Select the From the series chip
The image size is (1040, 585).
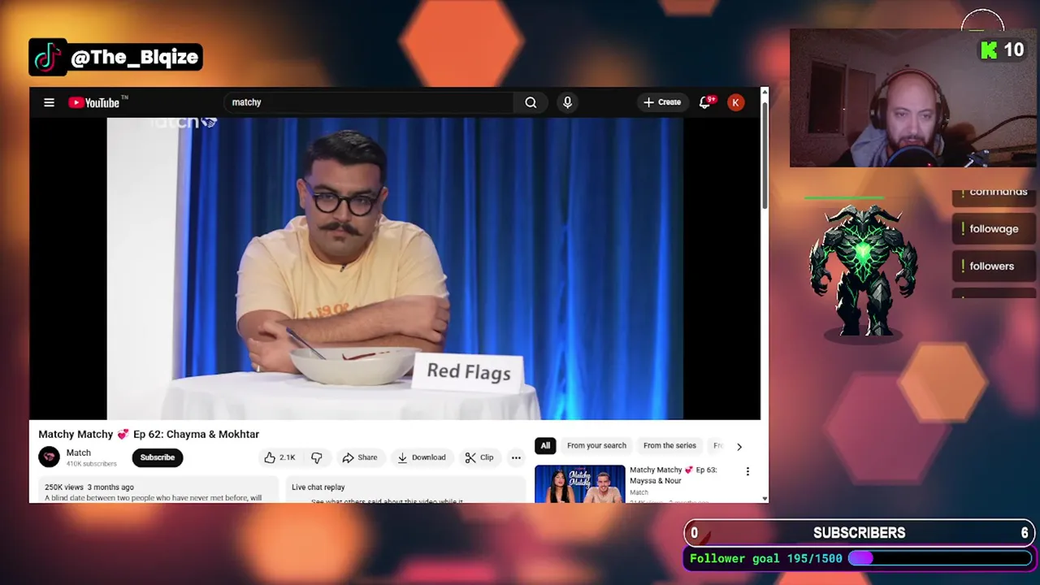click(669, 445)
